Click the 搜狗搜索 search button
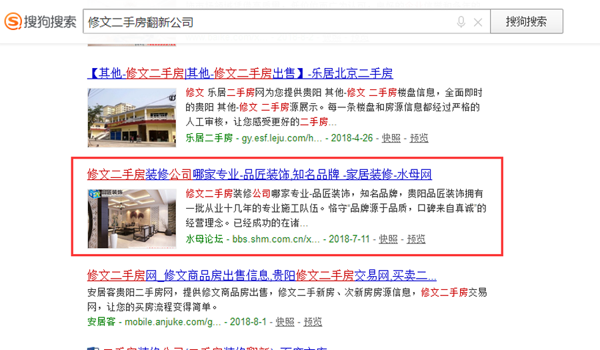This screenshot has width=600, height=350. click(527, 21)
